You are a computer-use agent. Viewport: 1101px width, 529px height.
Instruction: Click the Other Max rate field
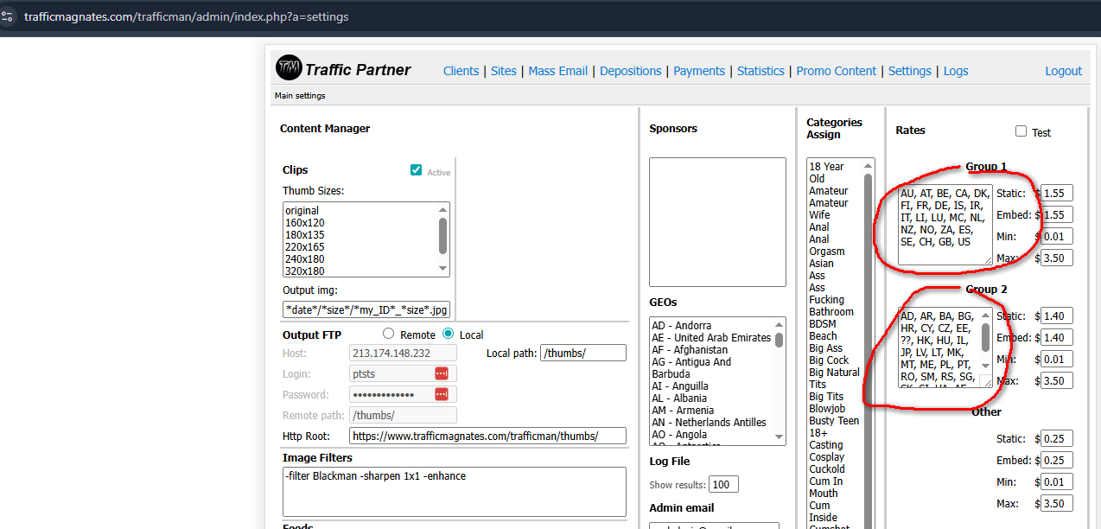point(1057,503)
